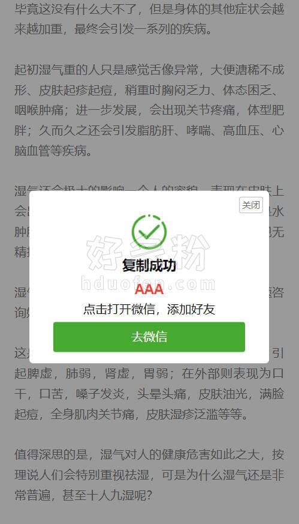The width and height of the screenshot is (299, 524).
Task: Click the line ending 皮肤湿疹泛滥等等
Action: pos(132,414)
